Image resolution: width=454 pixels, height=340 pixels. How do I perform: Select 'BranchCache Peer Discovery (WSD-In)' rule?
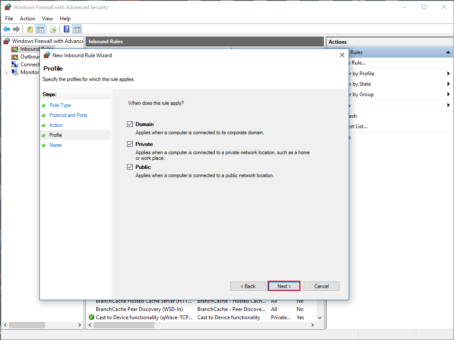pos(139,309)
